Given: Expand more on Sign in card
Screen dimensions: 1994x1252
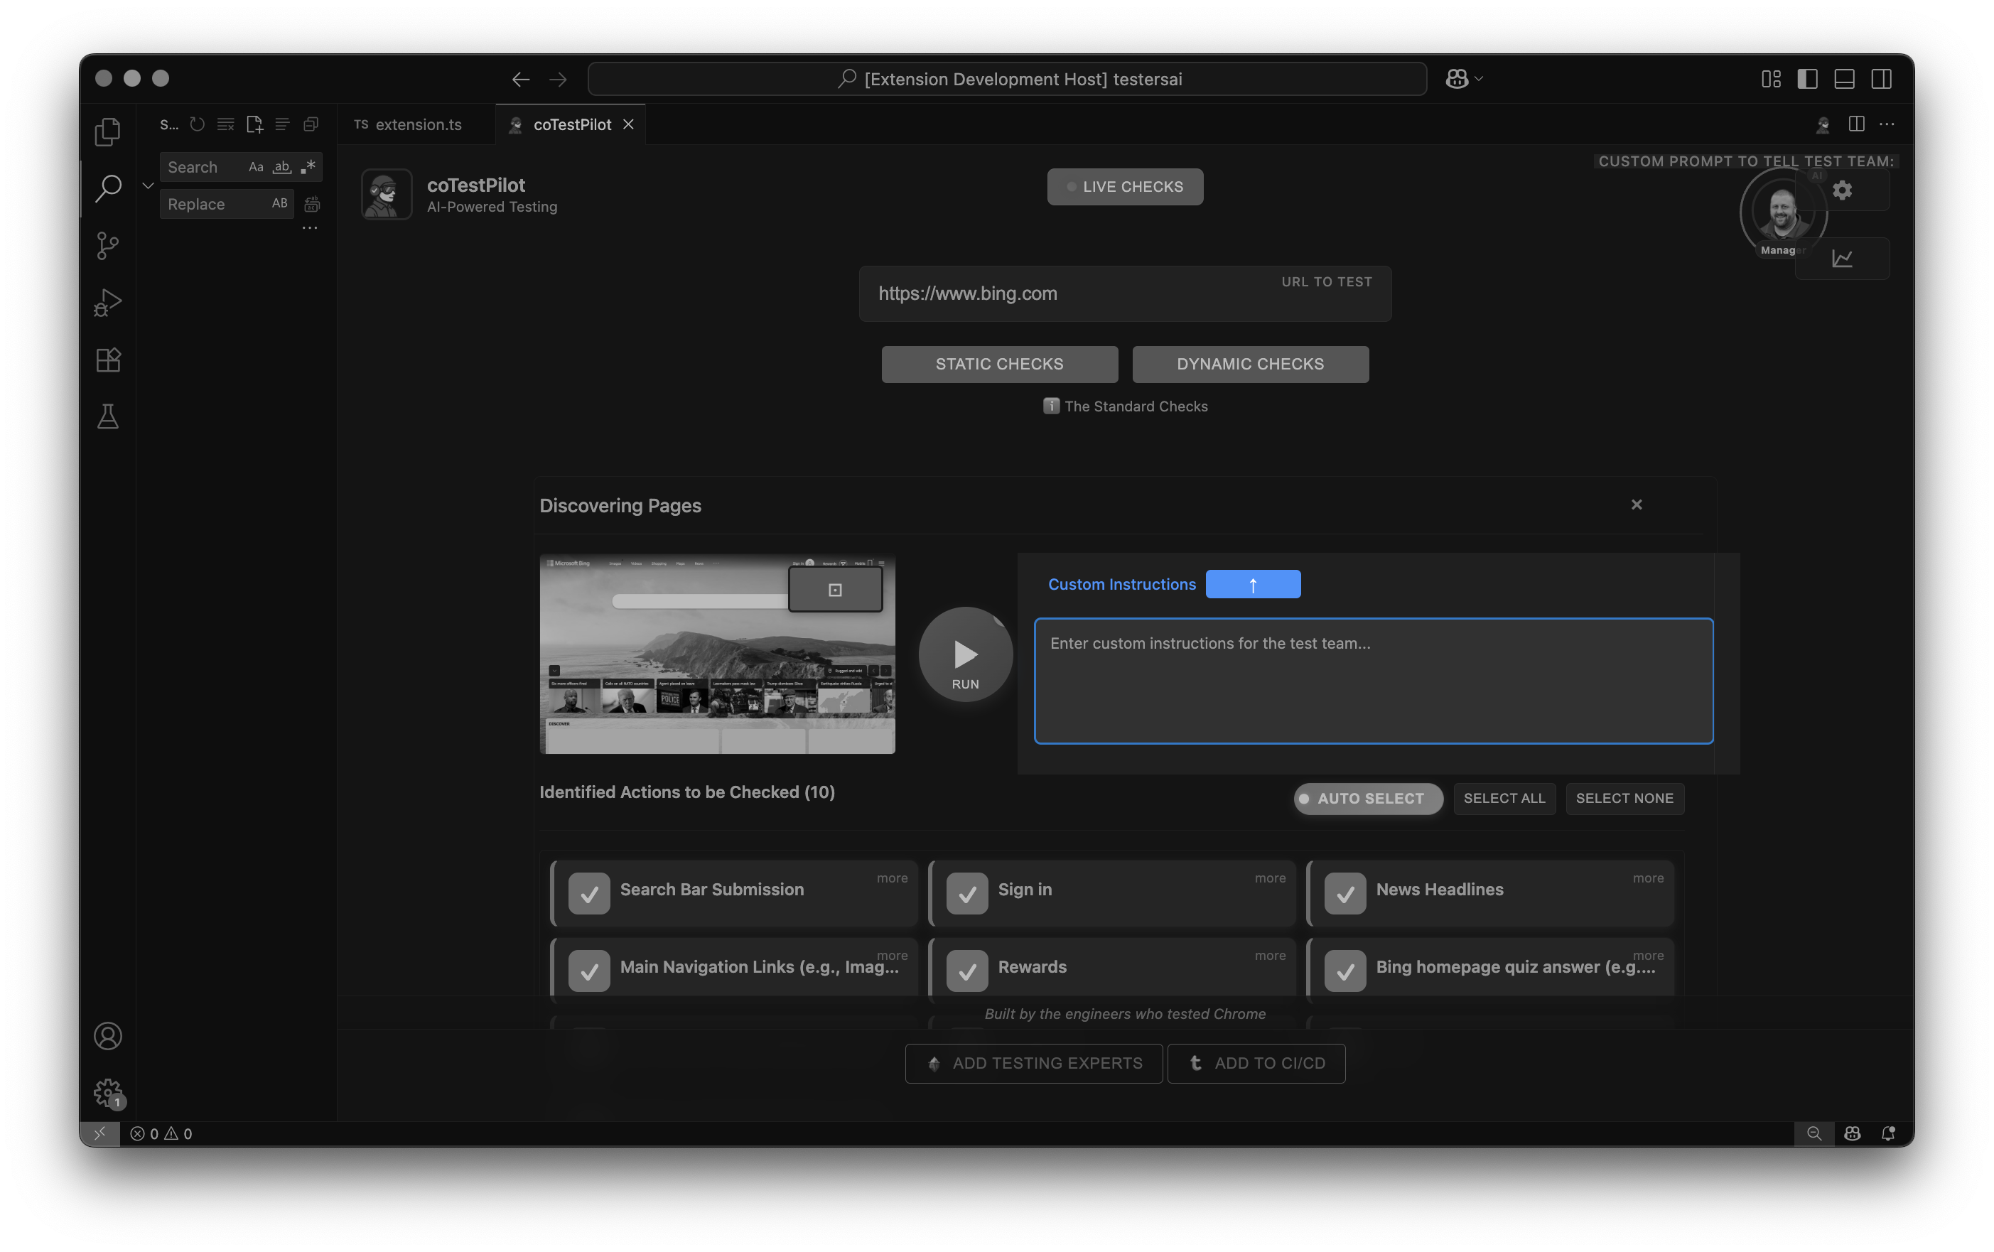Looking at the screenshot, I should 1269,878.
